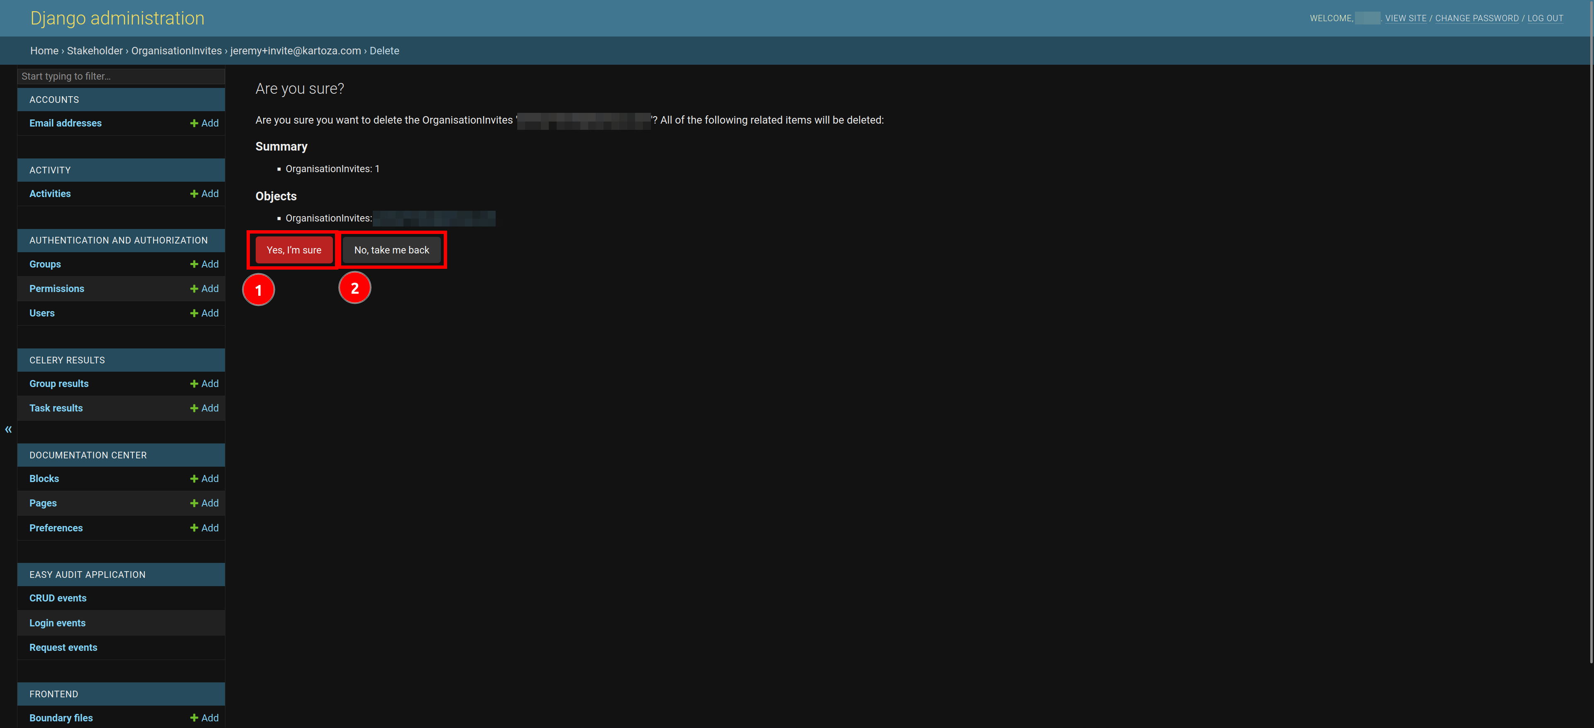Add a new Email address entry
Viewport: 1594px width, 728px height.
pyautogui.click(x=203, y=123)
